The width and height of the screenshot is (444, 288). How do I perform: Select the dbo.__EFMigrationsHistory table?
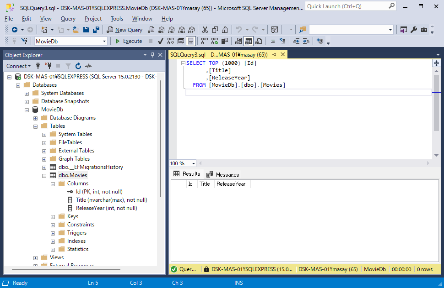click(91, 167)
